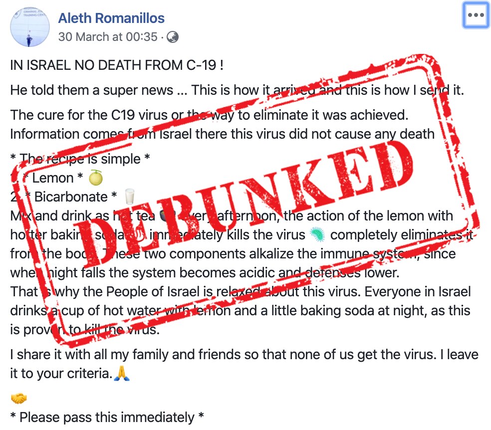The width and height of the screenshot is (491, 430).
Task: Open the three-dot post options menu
Action: tap(475, 14)
